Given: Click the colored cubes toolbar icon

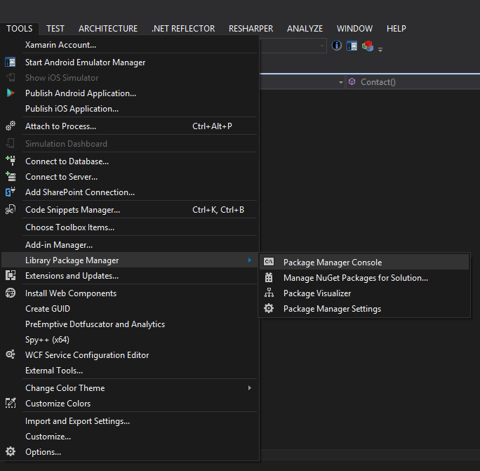Looking at the screenshot, I should 368,46.
